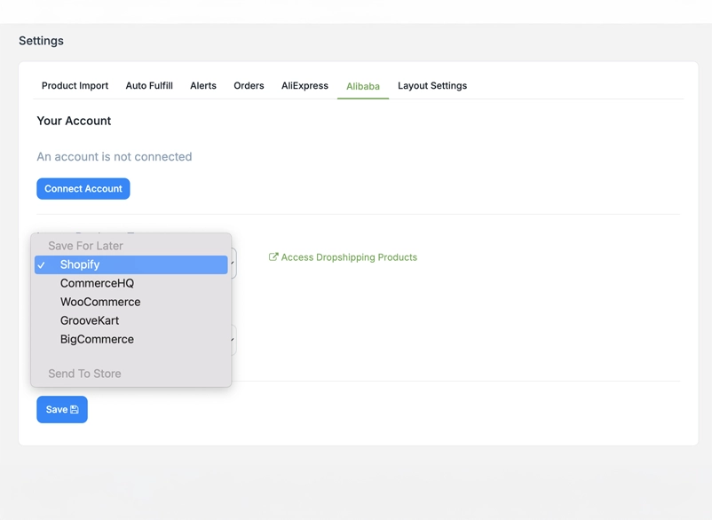
Task: Click the 'An account is not connected' text
Action: point(115,156)
